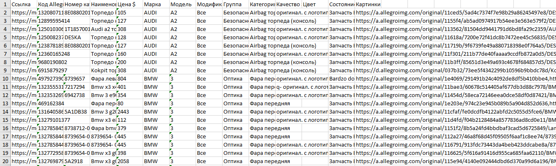
Task: Select row header 1
Action: click(x=5, y=4)
